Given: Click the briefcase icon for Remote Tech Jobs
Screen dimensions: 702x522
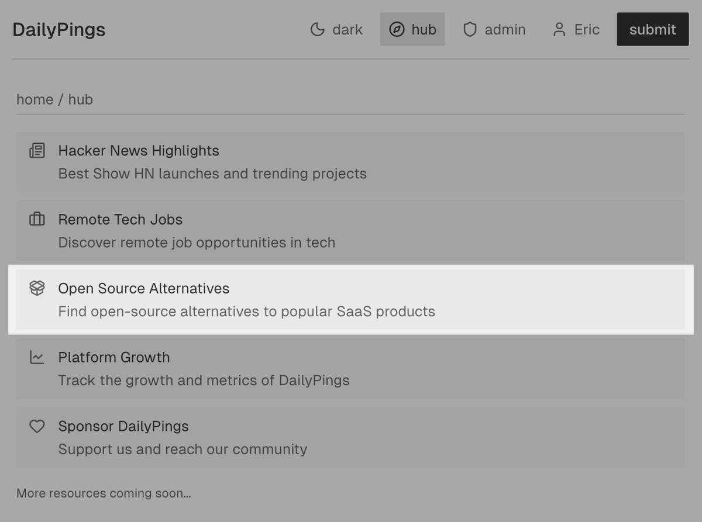Looking at the screenshot, I should pos(37,219).
